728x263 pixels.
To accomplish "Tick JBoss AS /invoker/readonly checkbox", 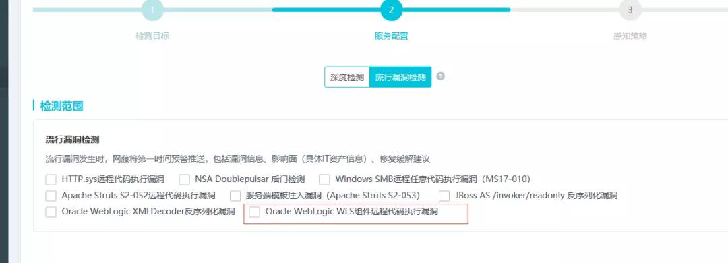I will click(444, 196).
